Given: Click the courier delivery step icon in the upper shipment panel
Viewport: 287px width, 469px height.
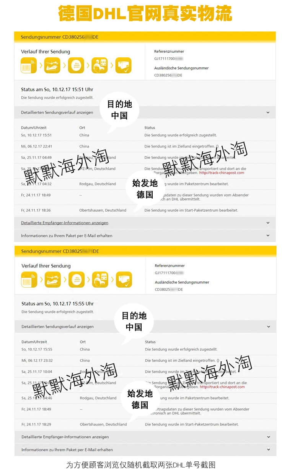Looking at the screenshot, I should pos(99,65).
